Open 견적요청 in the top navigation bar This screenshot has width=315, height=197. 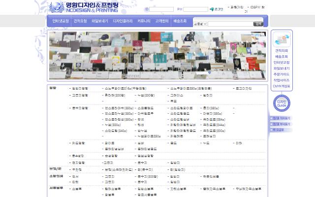80,21
